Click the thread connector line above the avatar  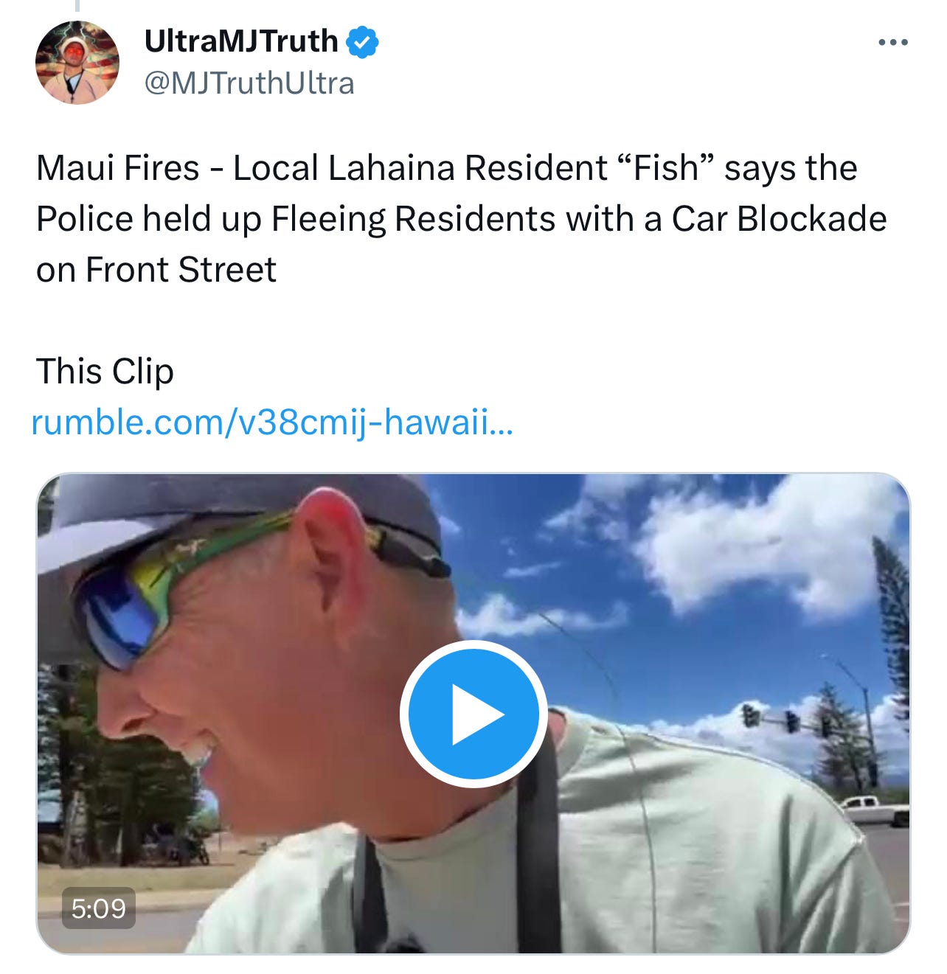pyautogui.click(x=77, y=6)
